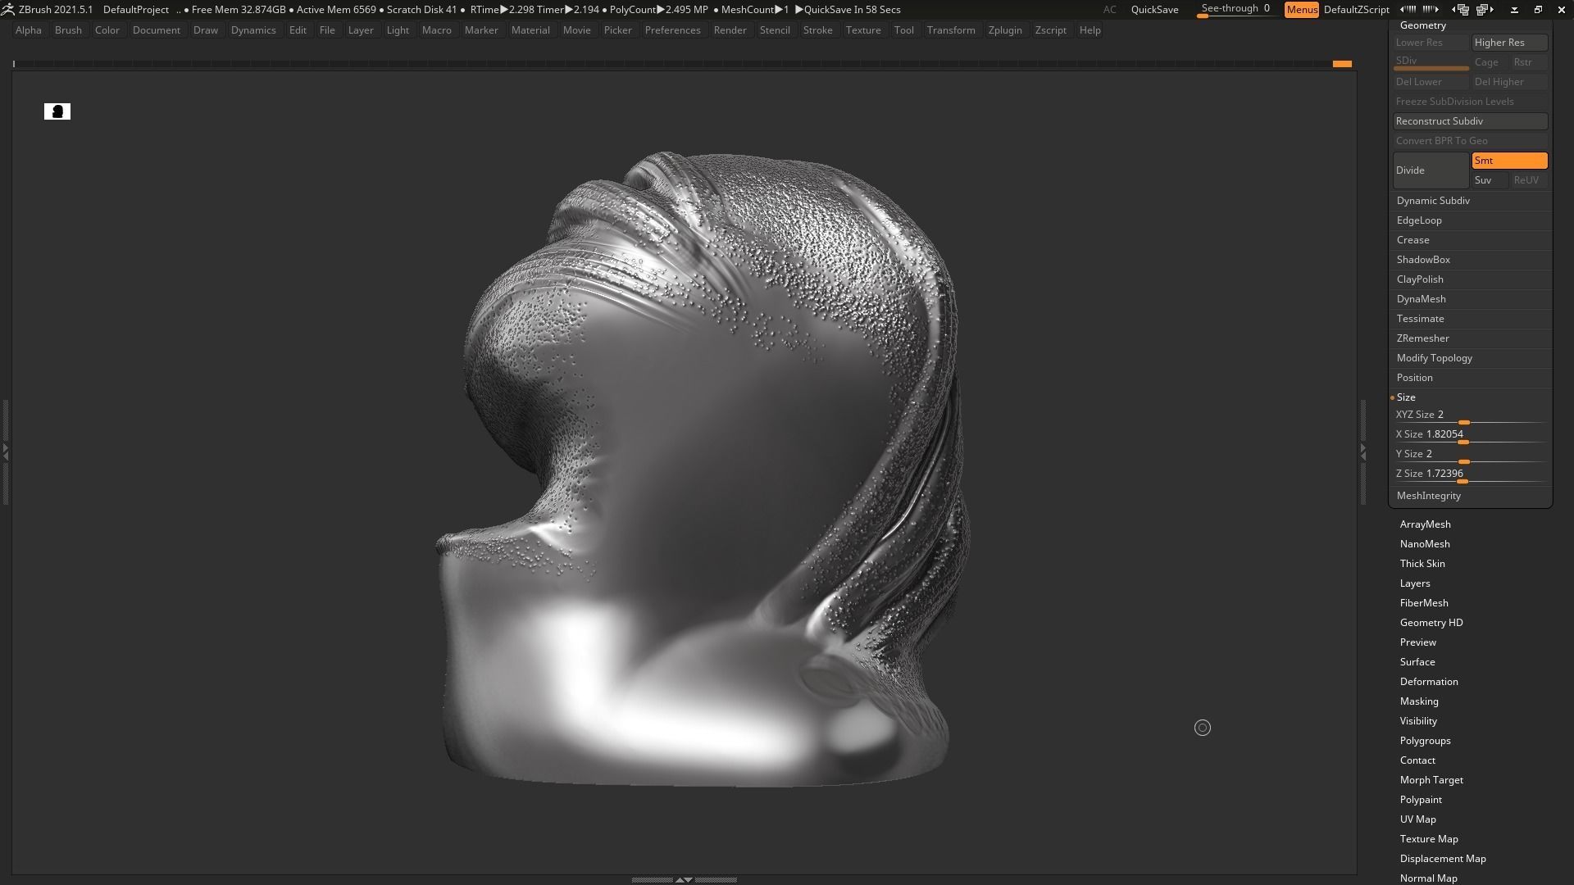Screen dimensions: 1574x885
Task: Click Reconstruct Subdiv
Action: click(x=1470, y=121)
